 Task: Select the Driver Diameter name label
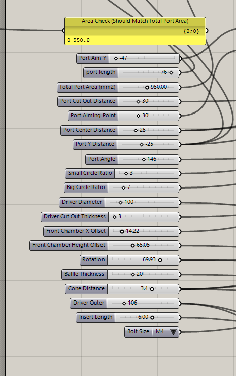tap(82, 202)
